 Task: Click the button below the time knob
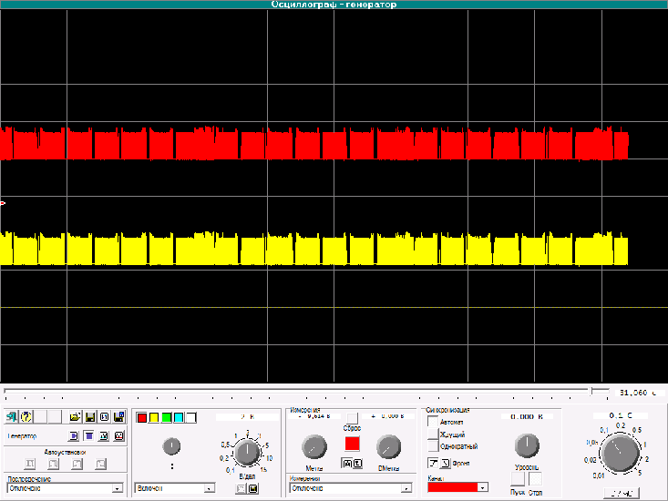click(x=622, y=493)
